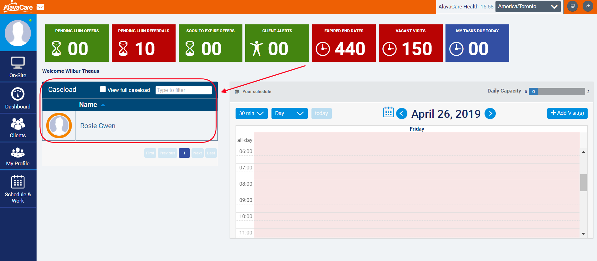Open the Rosie Gwen client link
This screenshot has height=261, width=597.
pyautogui.click(x=98, y=126)
